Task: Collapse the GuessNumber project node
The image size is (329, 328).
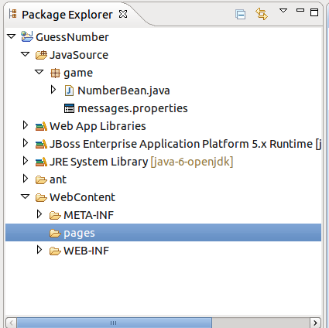Action: 12,36
